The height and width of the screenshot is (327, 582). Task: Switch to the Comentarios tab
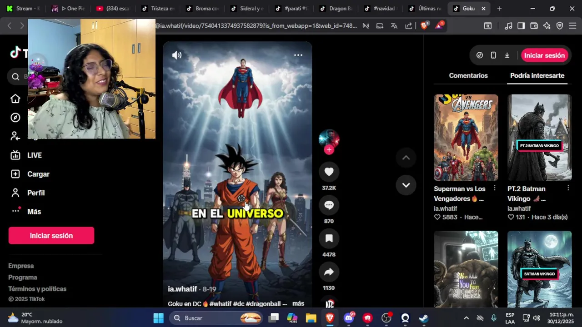tap(468, 75)
